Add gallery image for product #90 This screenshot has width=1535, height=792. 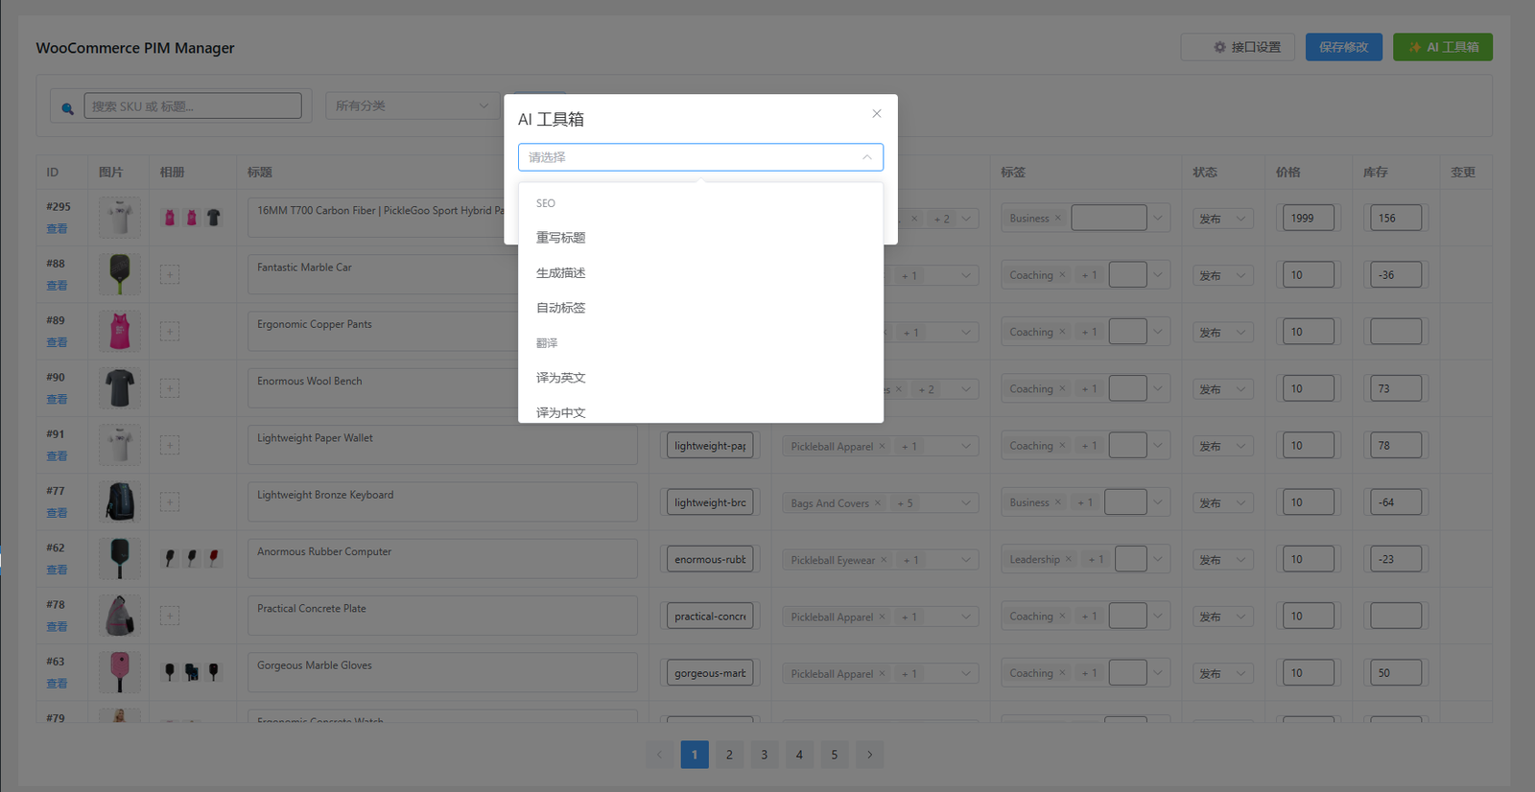[170, 388]
